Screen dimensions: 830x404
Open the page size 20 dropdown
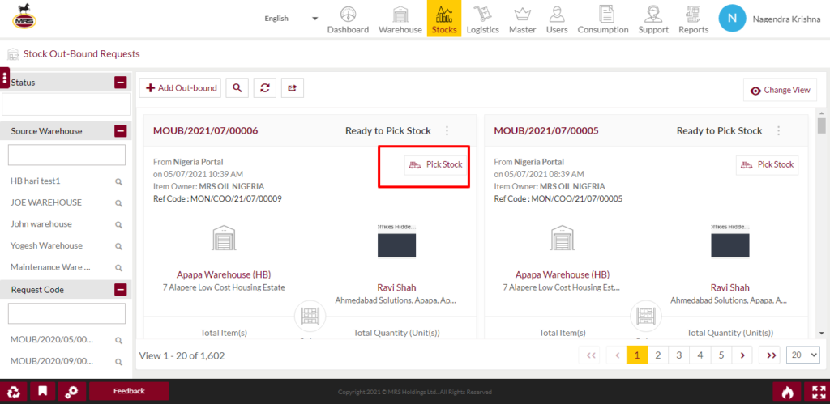pyautogui.click(x=803, y=355)
